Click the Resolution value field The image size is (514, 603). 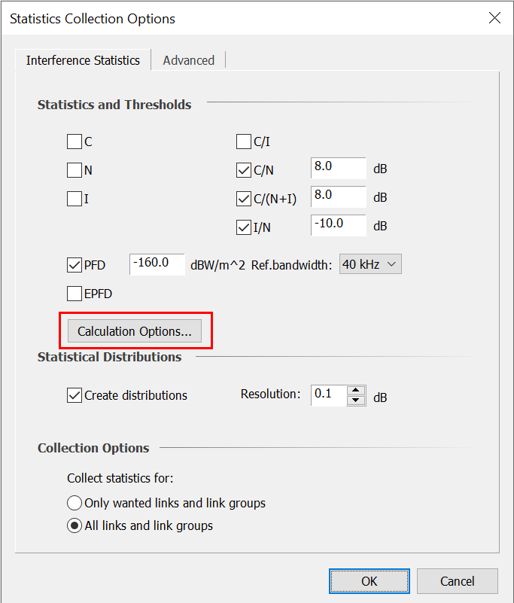click(x=329, y=395)
